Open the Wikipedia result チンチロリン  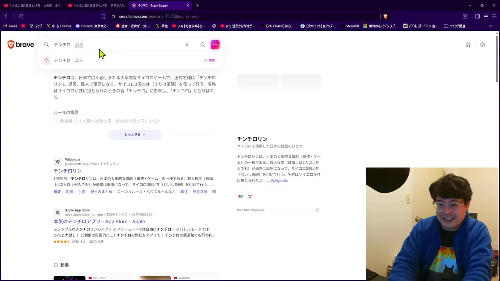[68, 171]
